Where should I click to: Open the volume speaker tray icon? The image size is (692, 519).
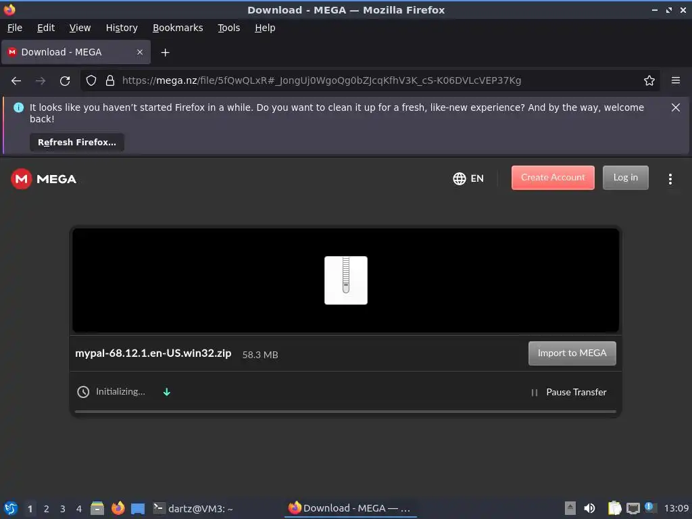[x=589, y=508]
